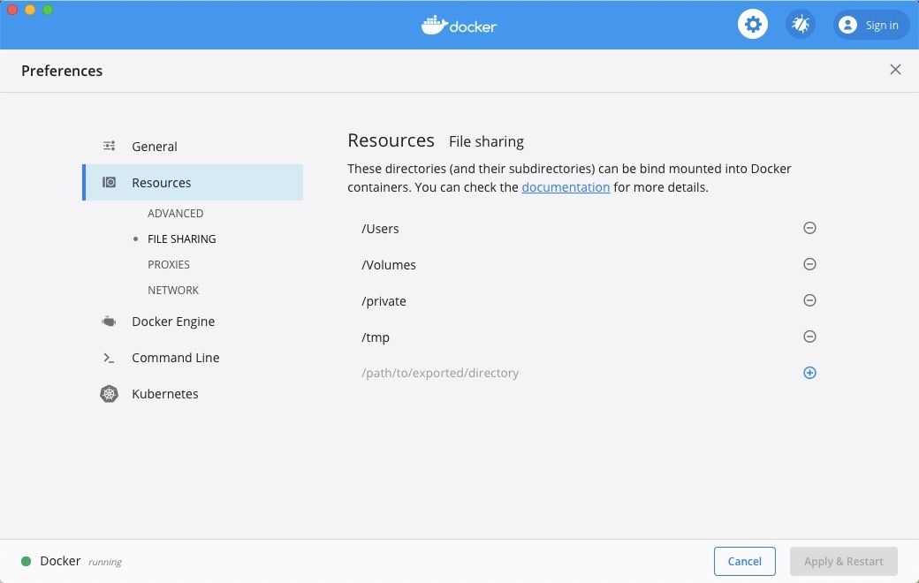The width and height of the screenshot is (919, 583).
Task: Open Docker Engine settings
Action: tap(173, 322)
